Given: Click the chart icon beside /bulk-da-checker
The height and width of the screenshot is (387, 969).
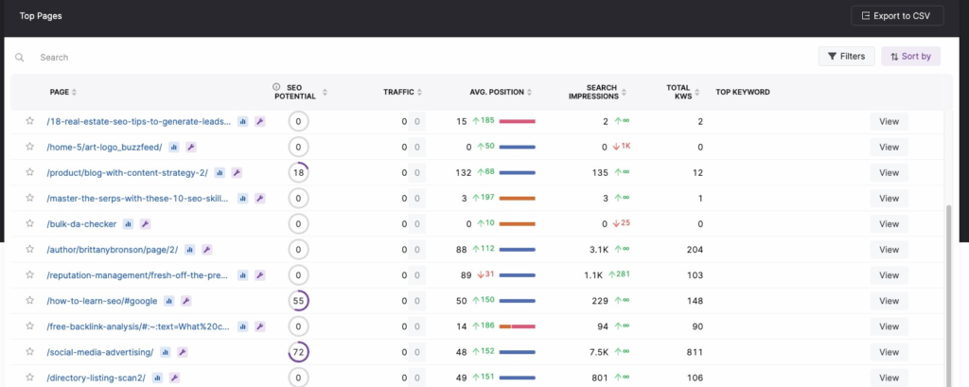Looking at the screenshot, I should [x=129, y=224].
